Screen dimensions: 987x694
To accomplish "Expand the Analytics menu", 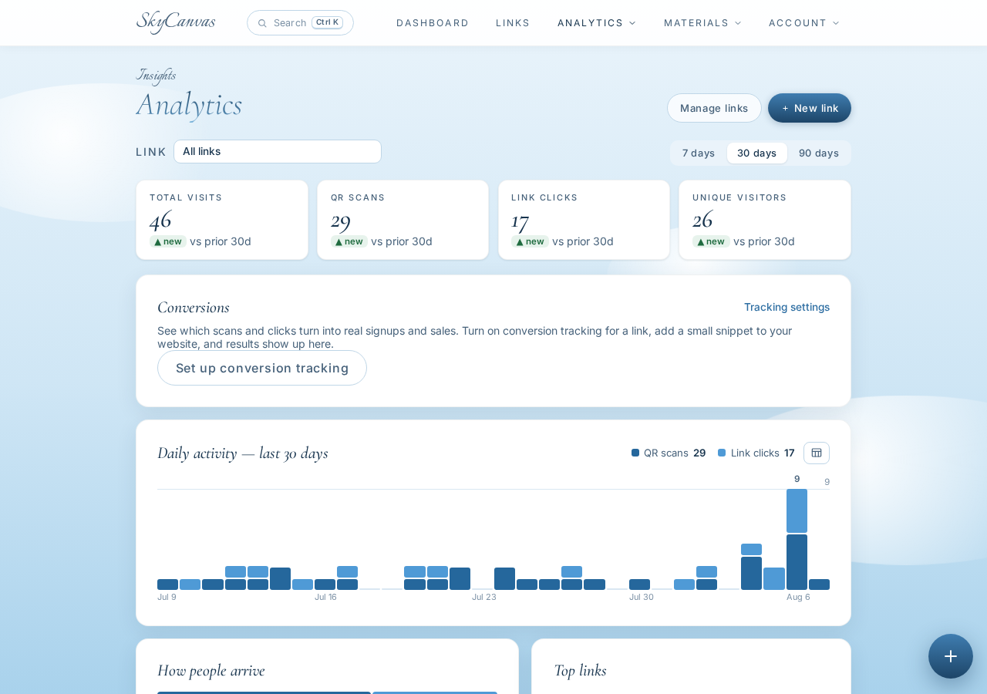I will pos(597,23).
